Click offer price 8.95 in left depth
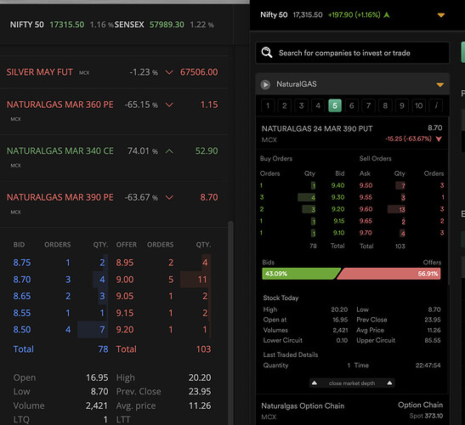 pos(125,263)
